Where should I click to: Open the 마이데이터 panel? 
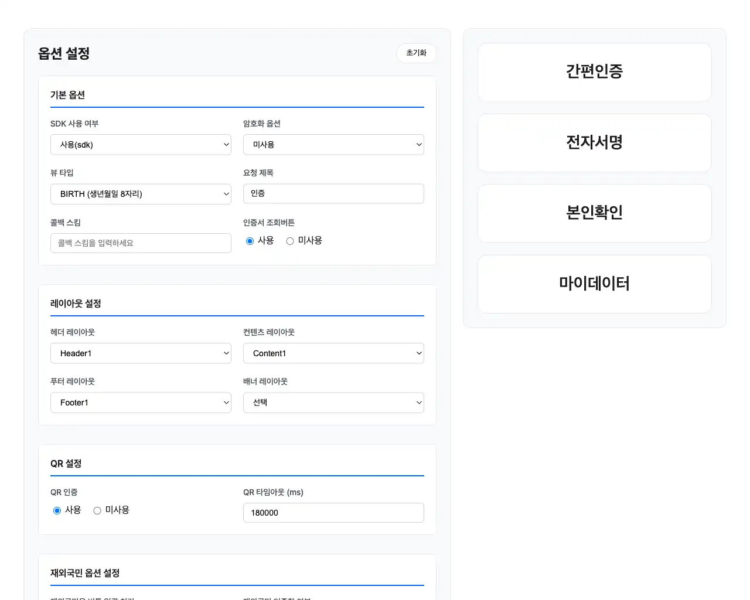click(594, 284)
